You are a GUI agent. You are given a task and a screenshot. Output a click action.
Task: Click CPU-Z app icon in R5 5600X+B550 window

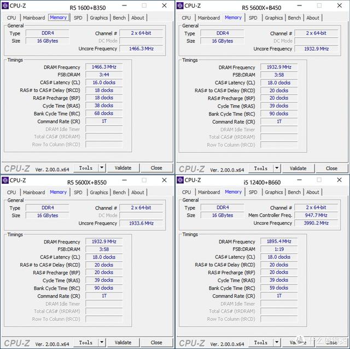point(5,180)
